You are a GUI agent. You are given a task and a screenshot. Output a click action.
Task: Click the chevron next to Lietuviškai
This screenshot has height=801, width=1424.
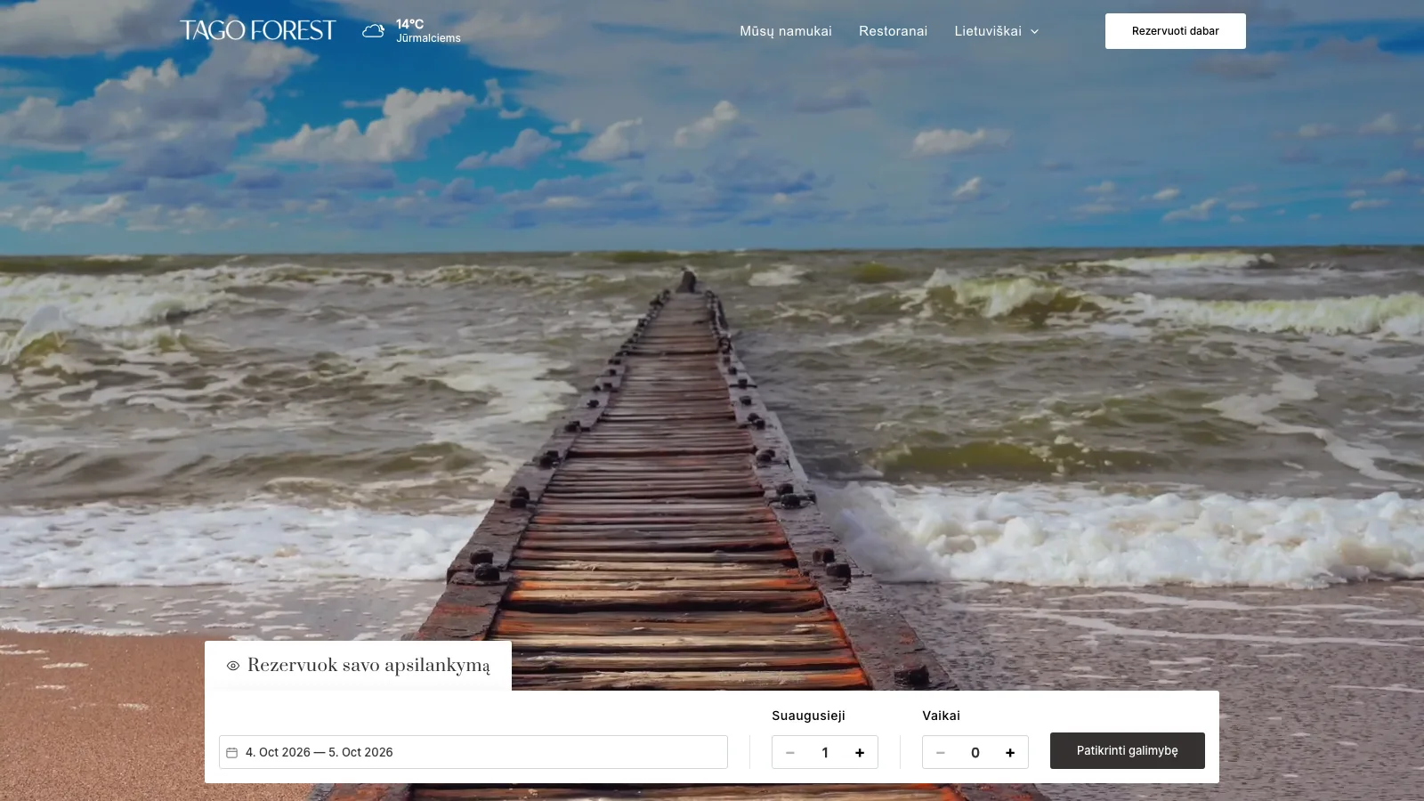1034,31
